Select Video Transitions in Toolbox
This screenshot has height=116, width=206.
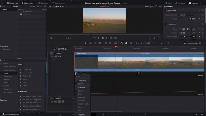tap(10, 67)
